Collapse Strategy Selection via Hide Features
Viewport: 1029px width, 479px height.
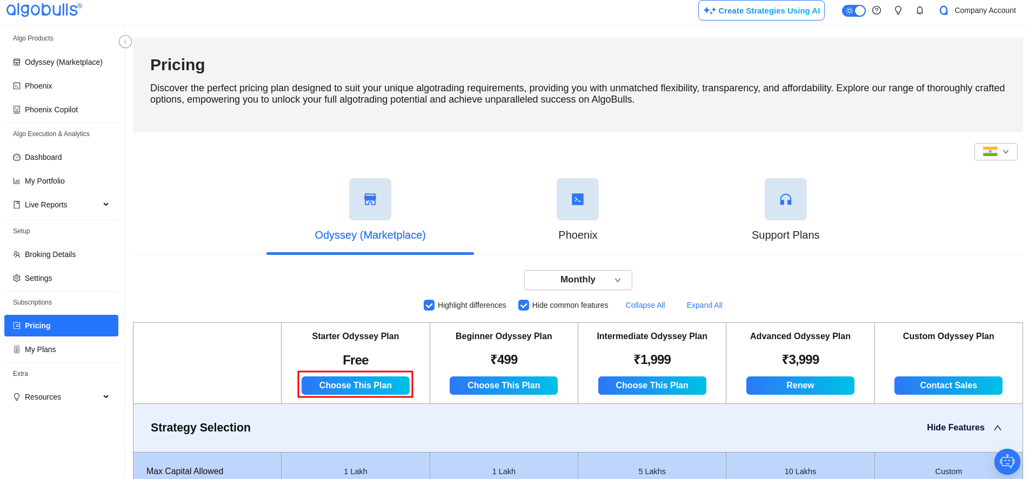point(964,428)
